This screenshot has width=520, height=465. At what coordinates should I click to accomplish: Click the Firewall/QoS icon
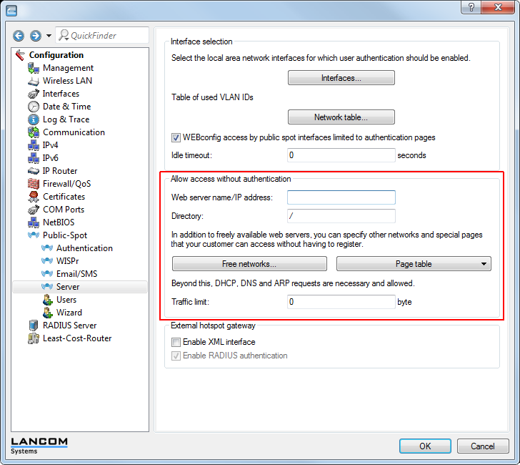coord(33,184)
